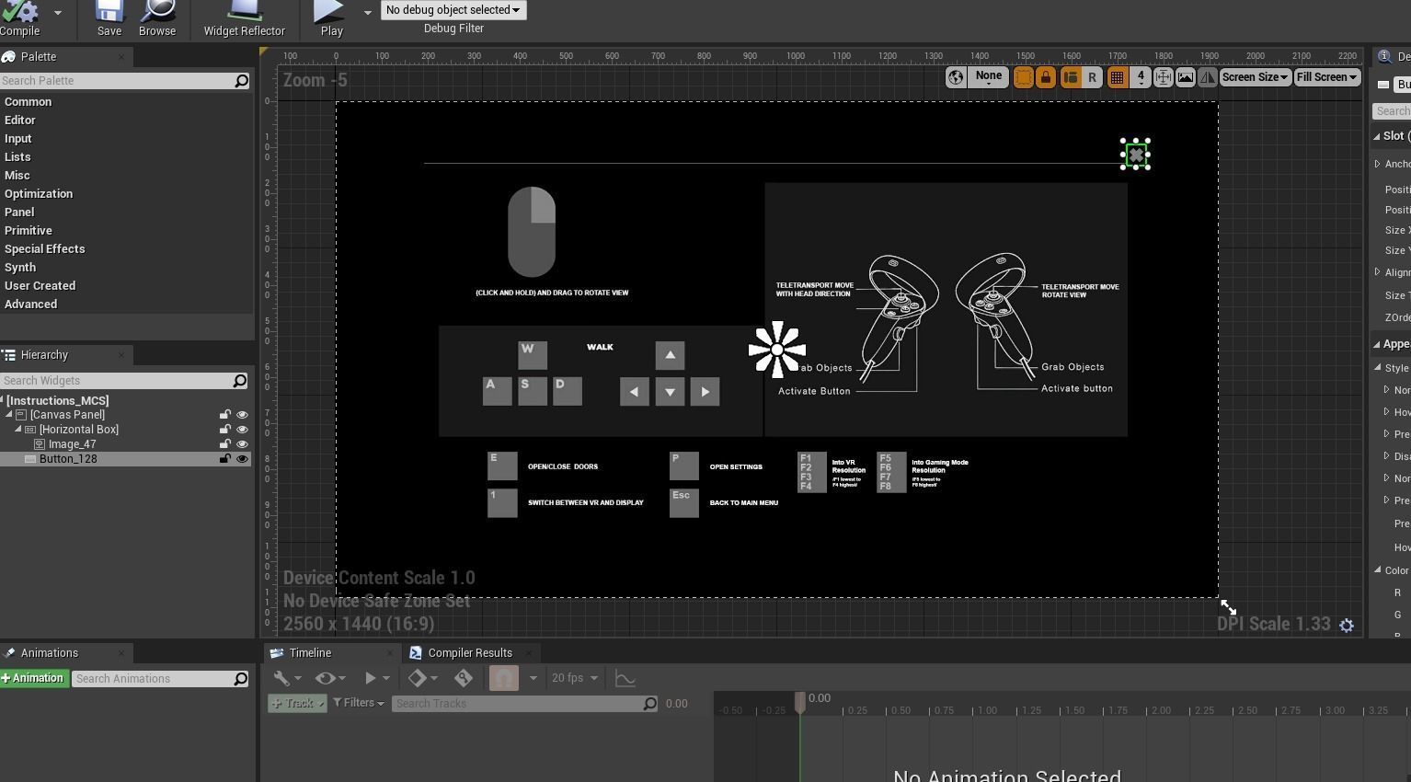Close the Palette panel tab
1411x782 pixels.
click(x=121, y=57)
